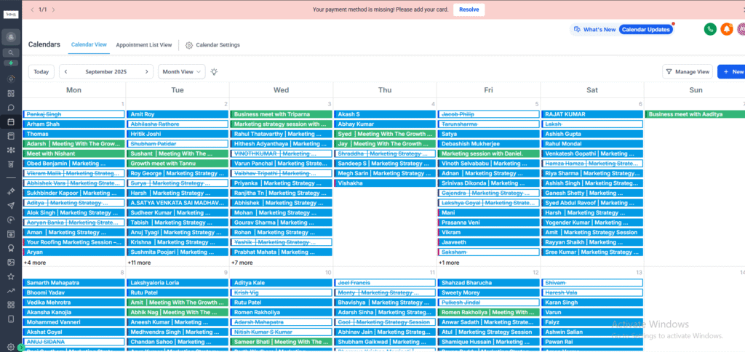Screen dimensions: 745x352
Task: Jump to Today in calendar
Action: (41, 71)
